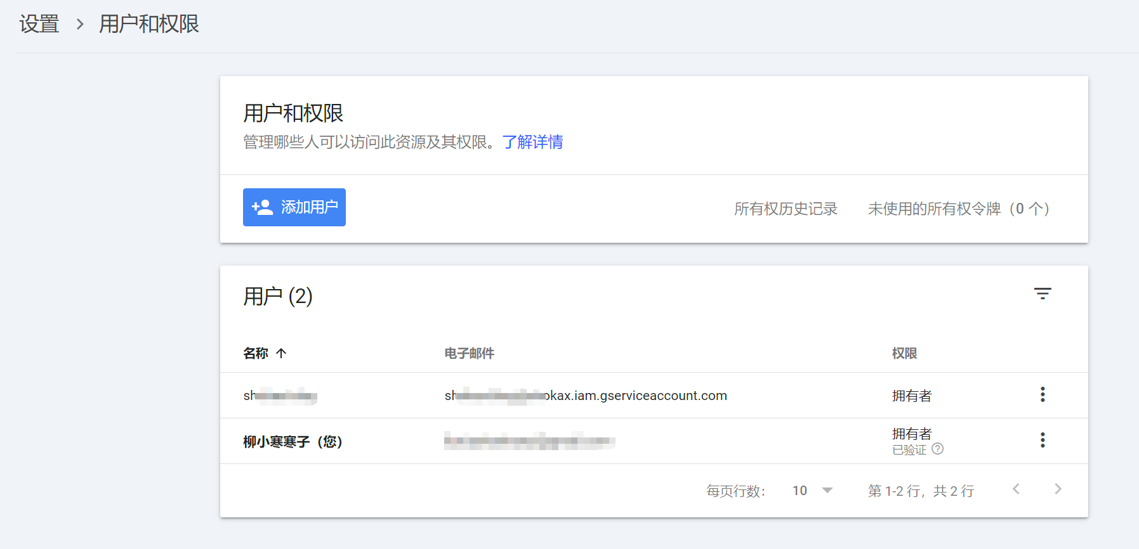Open three-dot menu for 柳小寒寒子 row
The image size is (1139, 549).
[1042, 441]
